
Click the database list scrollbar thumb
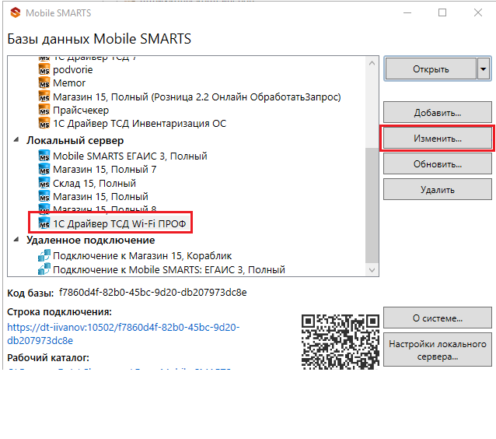[x=372, y=205]
